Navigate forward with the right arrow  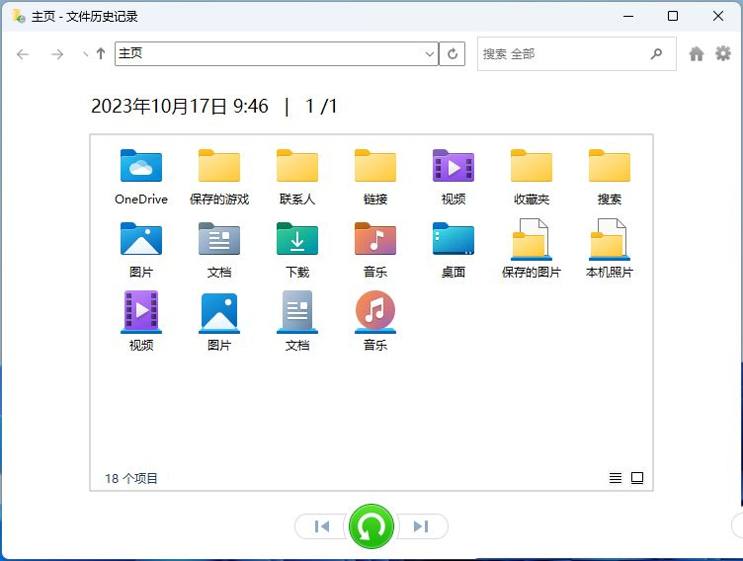click(x=57, y=54)
